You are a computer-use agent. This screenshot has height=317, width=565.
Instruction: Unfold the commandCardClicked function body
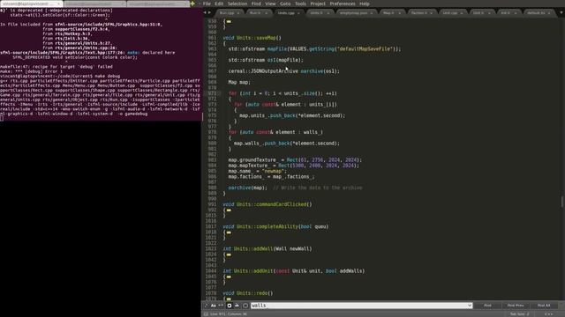click(x=229, y=210)
